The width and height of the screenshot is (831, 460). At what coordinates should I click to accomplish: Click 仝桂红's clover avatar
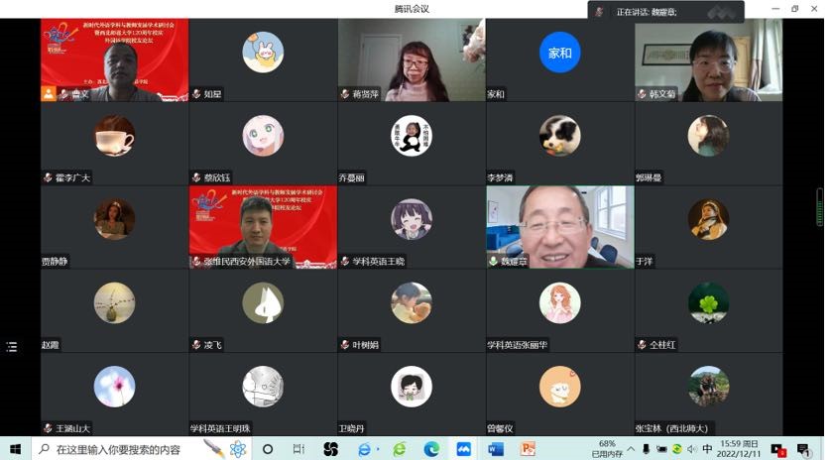(709, 303)
